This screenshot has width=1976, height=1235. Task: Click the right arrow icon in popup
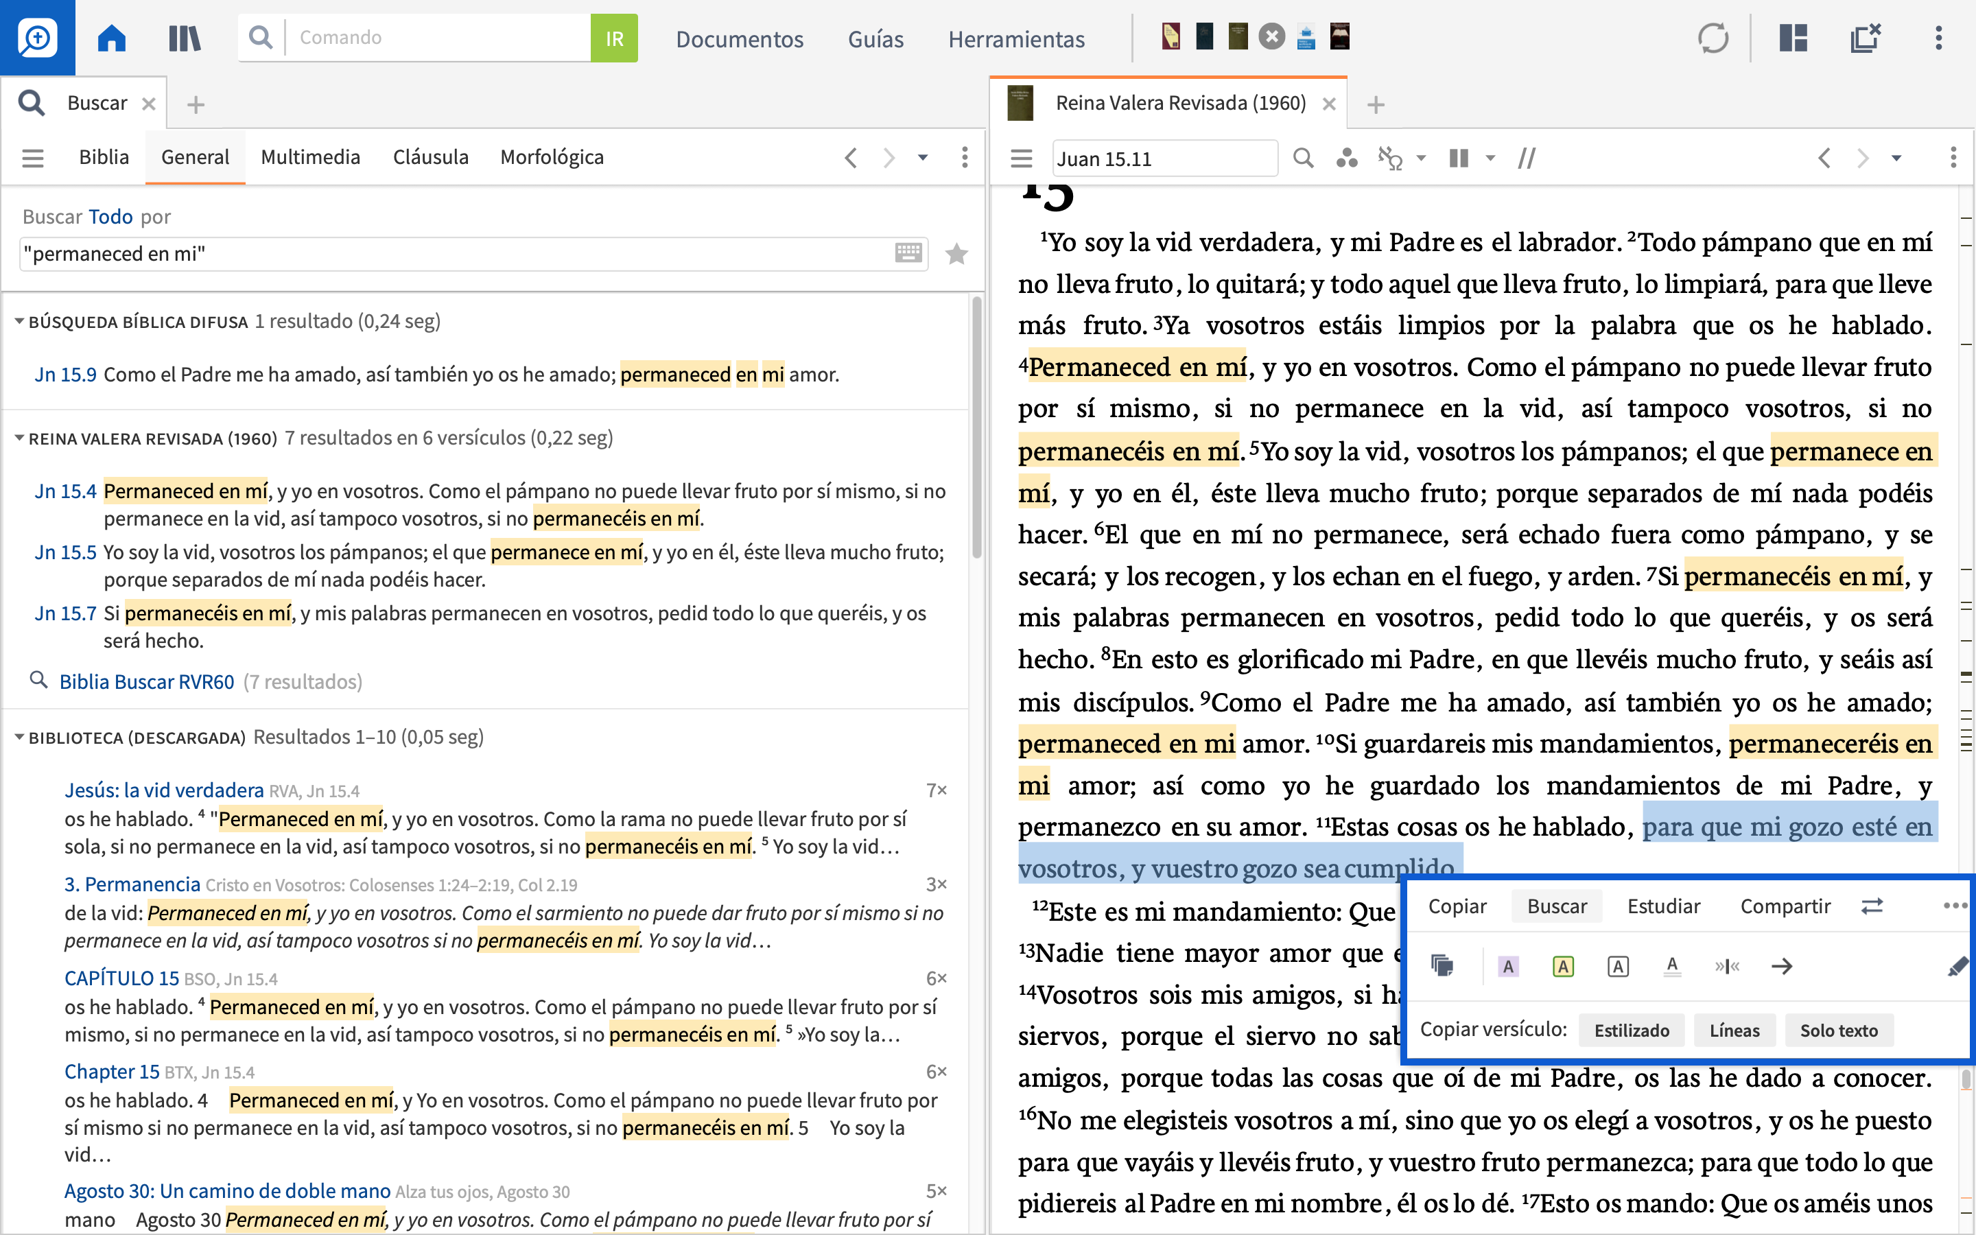coord(1782,966)
